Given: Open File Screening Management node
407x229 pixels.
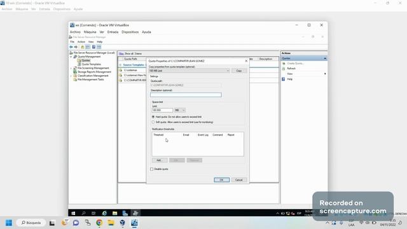Looking at the screenshot, I should (x=93, y=68).
